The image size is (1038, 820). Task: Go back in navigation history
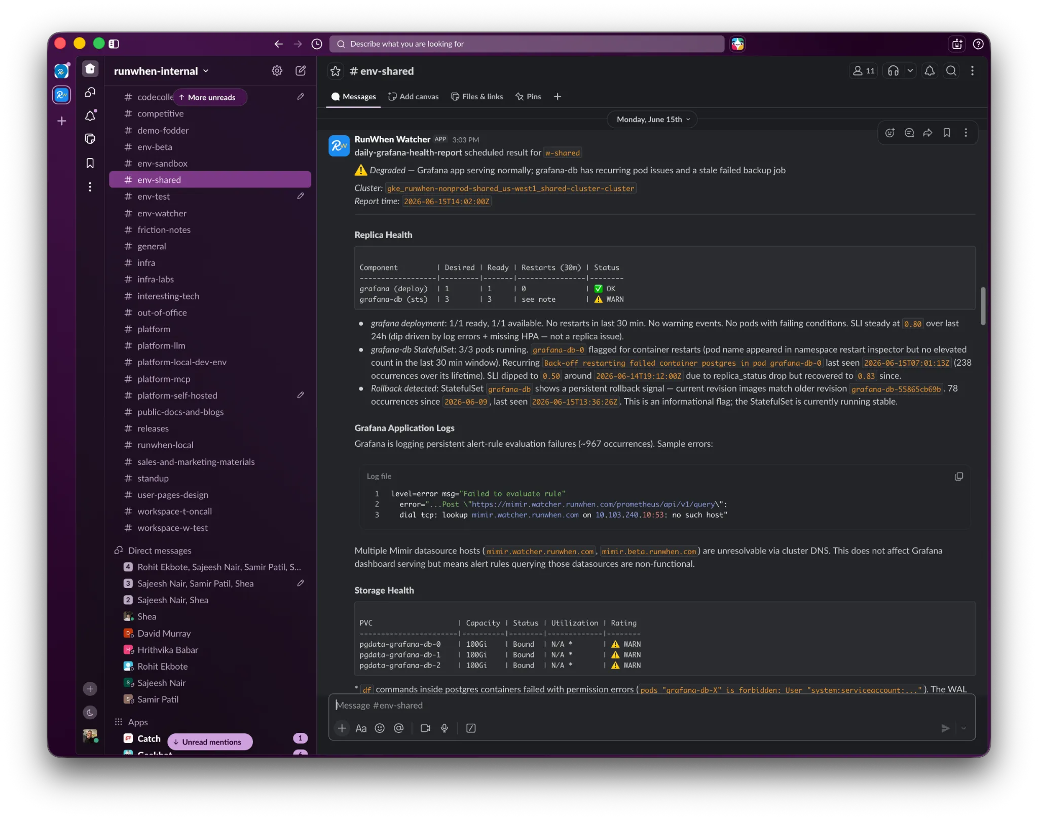[x=278, y=44]
